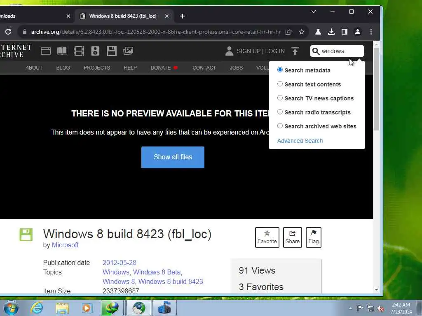The image size is (422, 316).
Task: Close the Windows 8 build 8423 tab
Action: [x=167, y=16]
